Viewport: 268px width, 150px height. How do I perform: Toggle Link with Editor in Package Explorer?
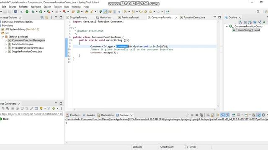click(46, 17)
